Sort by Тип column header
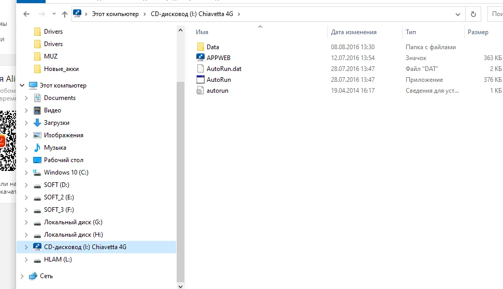The height and width of the screenshot is (289, 503). click(411, 32)
